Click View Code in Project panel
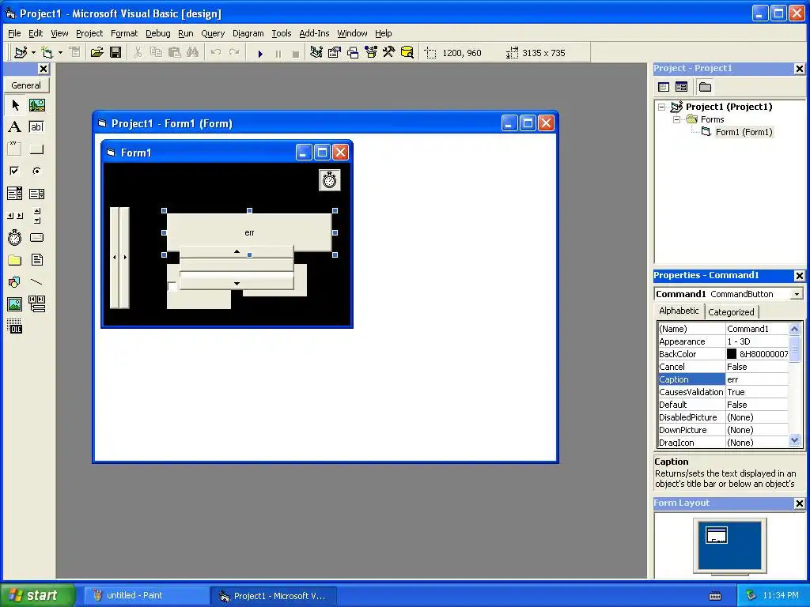Viewport: 810px width, 607px height. coord(664,87)
